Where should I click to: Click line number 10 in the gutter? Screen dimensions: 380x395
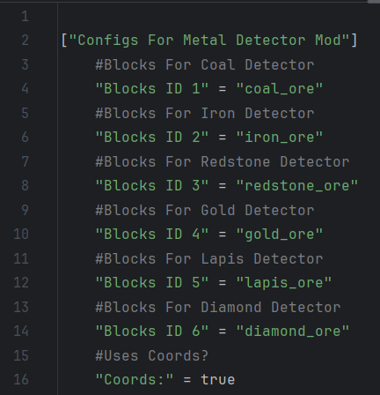(21, 235)
